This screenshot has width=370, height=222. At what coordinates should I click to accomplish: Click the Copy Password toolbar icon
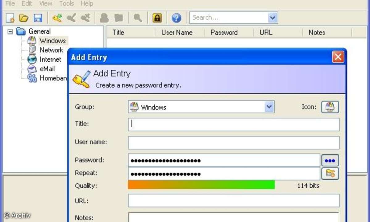pos(119,18)
